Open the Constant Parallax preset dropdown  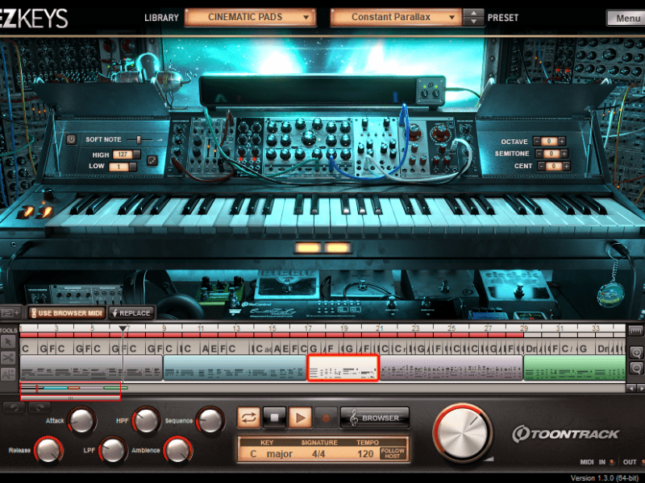pyautogui.click(x=396, y=17)
